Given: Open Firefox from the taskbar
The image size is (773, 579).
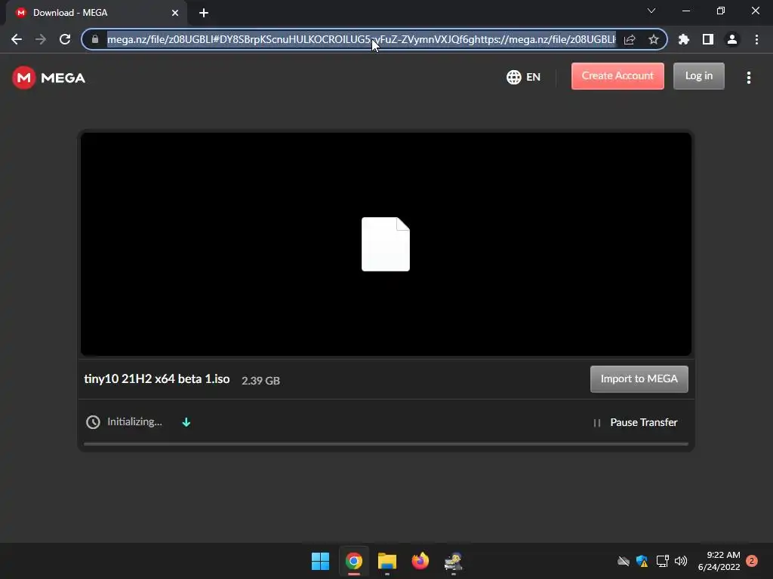Looking at the screenshot, I should pyautogui.click(x=420, y=561).
